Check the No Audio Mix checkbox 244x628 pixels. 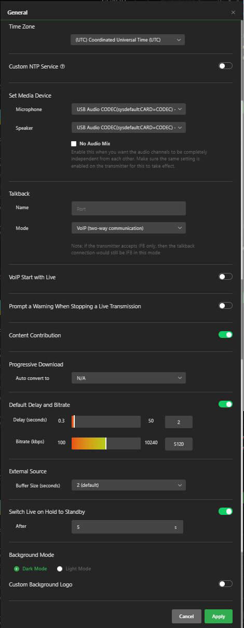pyautogui.click(x=74, y=144)
